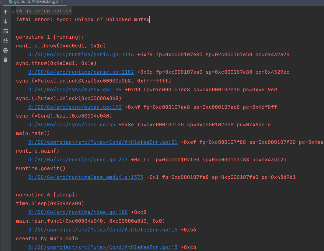The width and height of the screenshot is (324, 251).
Task: Click the 'goroutine 1 [running]:' line
Action: coord(50,37)
